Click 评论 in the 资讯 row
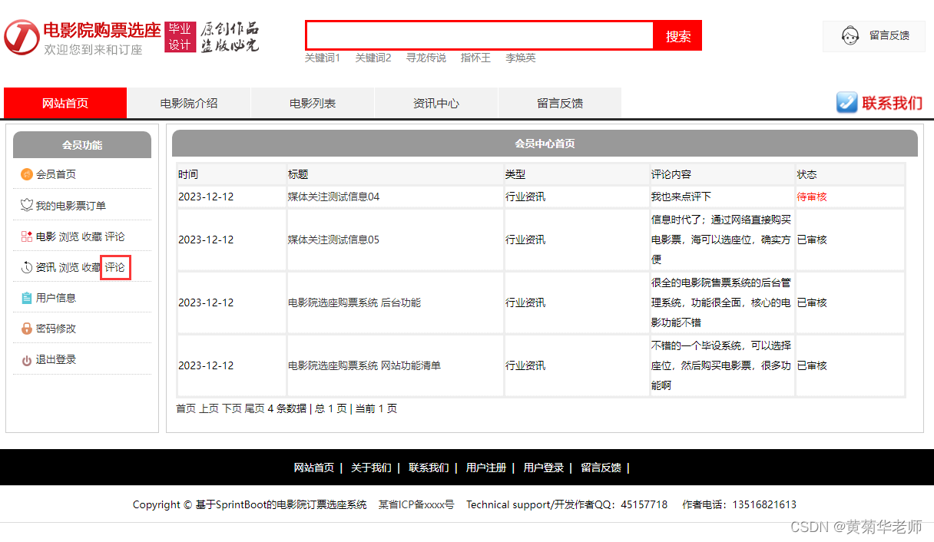934x542 pixels. (x=115, y=267)
